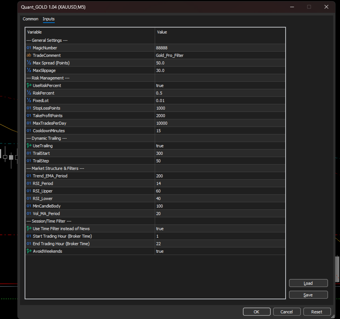The height and width of the screenshot is (319, 340).
Task: Click the integer icon beside Start Trading Hour
Action: pyautogui.click(x=29, y=236)
